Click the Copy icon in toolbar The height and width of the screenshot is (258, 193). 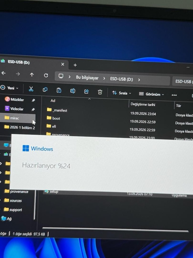pyautogui.click(x=45, y=89)
